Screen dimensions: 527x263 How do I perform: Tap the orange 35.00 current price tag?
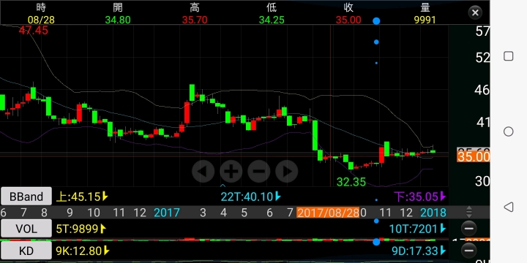pos(474,156)
